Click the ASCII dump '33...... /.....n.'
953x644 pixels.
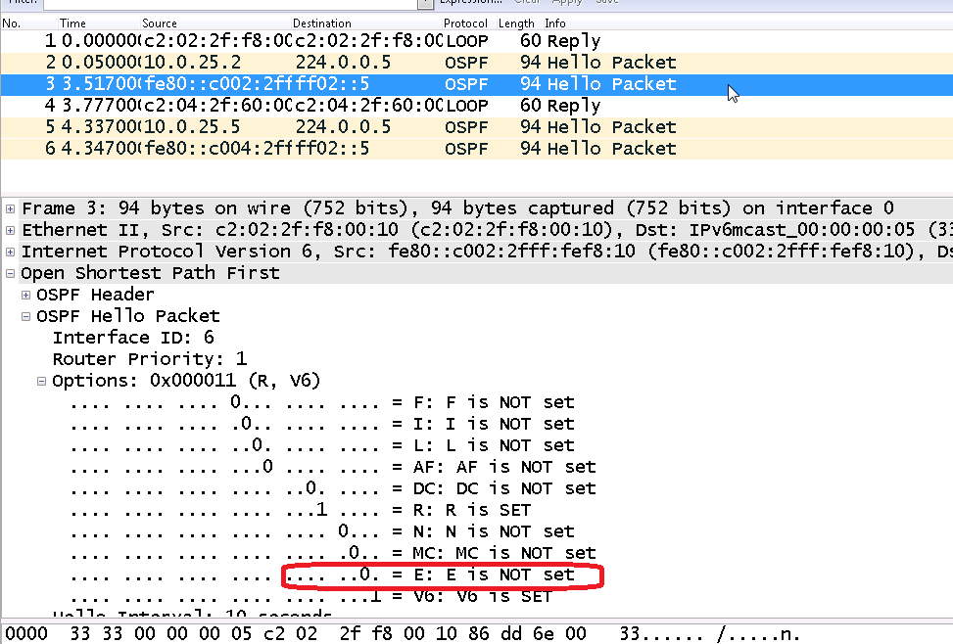pyautogui.click(x=710, y=633)
